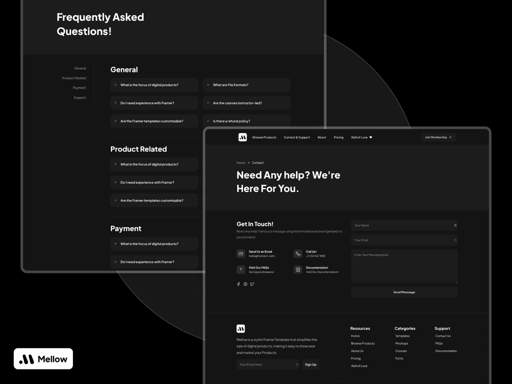This screenshot has height=384, width=512.
Task: Open Templates under footer Categories
Action: point(402,336)
